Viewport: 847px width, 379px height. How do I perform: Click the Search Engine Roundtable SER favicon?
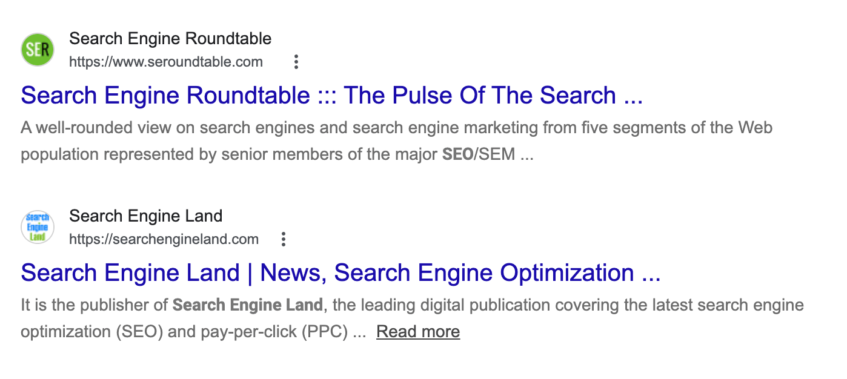tap(37, 49)
